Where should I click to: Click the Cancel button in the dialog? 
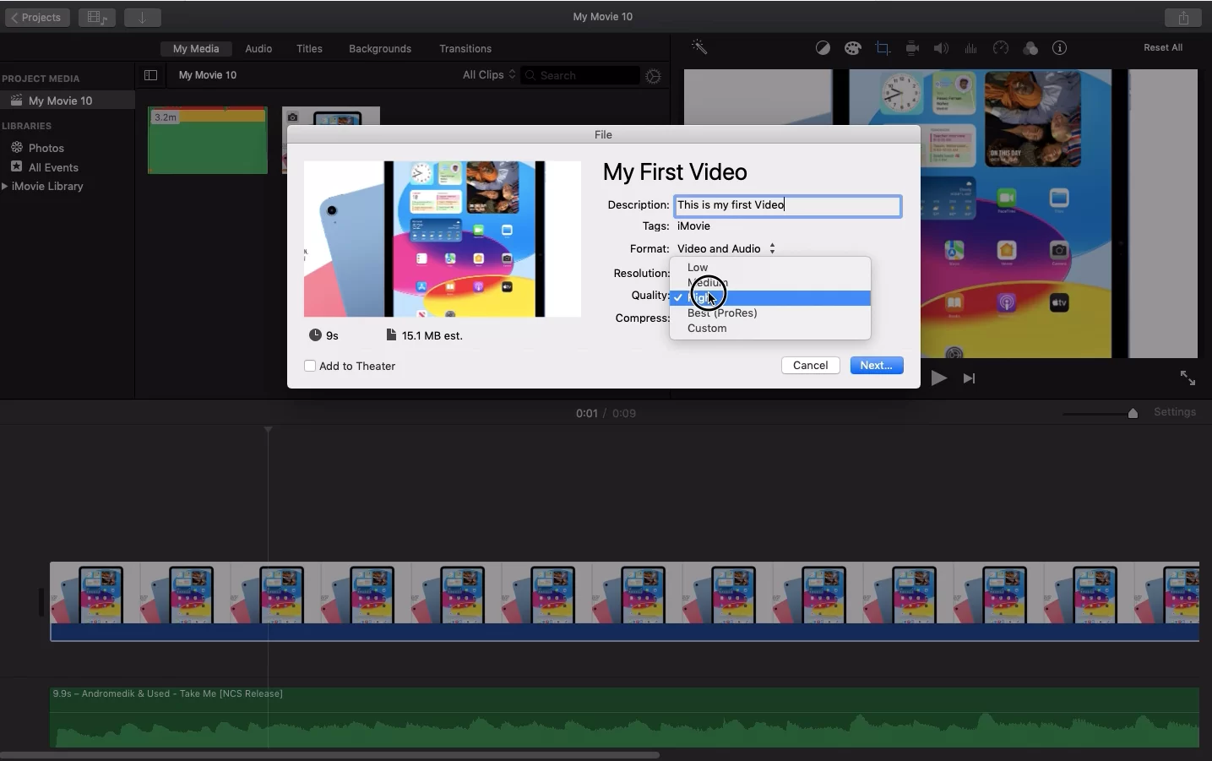[x=810, y=365]
